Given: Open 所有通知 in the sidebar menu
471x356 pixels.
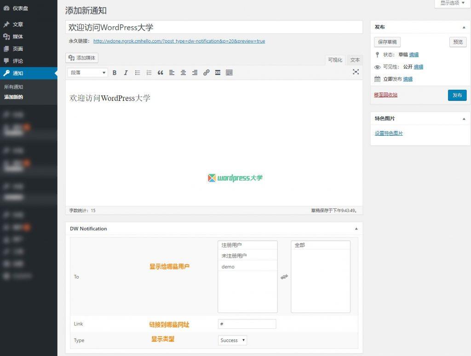Looking at the screenshot, I should pos(13,87).
